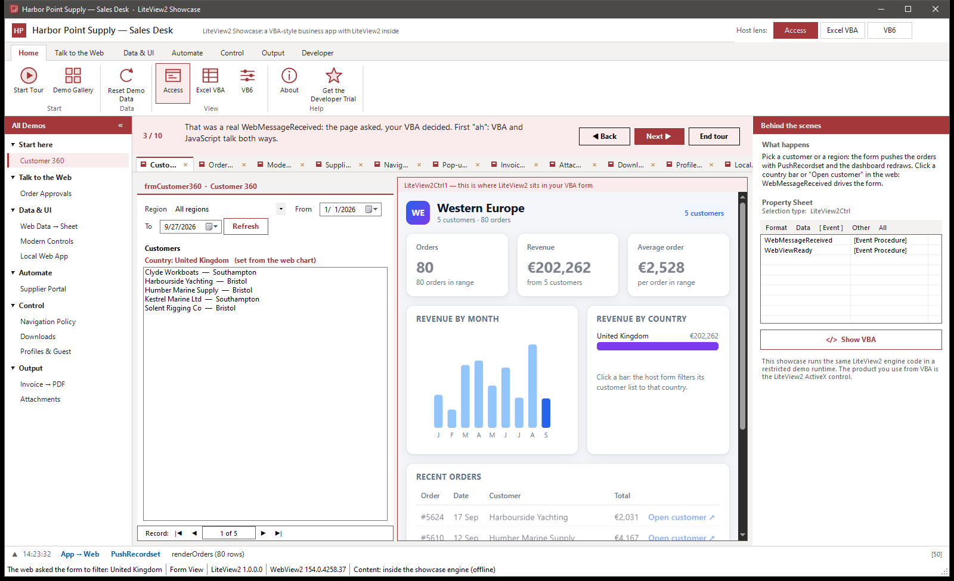Set host lens to Excel VBA
Image resolution: width=954 pixels, height=581 pixels.
click(x=842, y=30)
